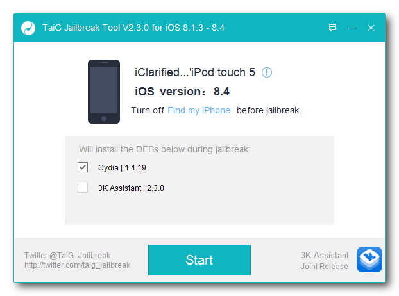The image size is (399, 296).
Task: Click the iPod touch device illustration
Action: coord(104,92)
